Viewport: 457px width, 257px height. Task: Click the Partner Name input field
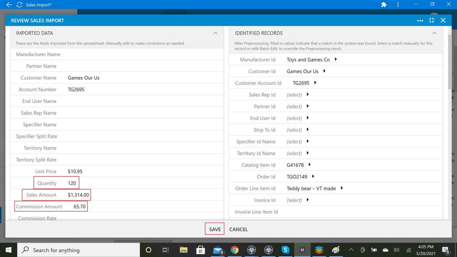tap(144, 66)
